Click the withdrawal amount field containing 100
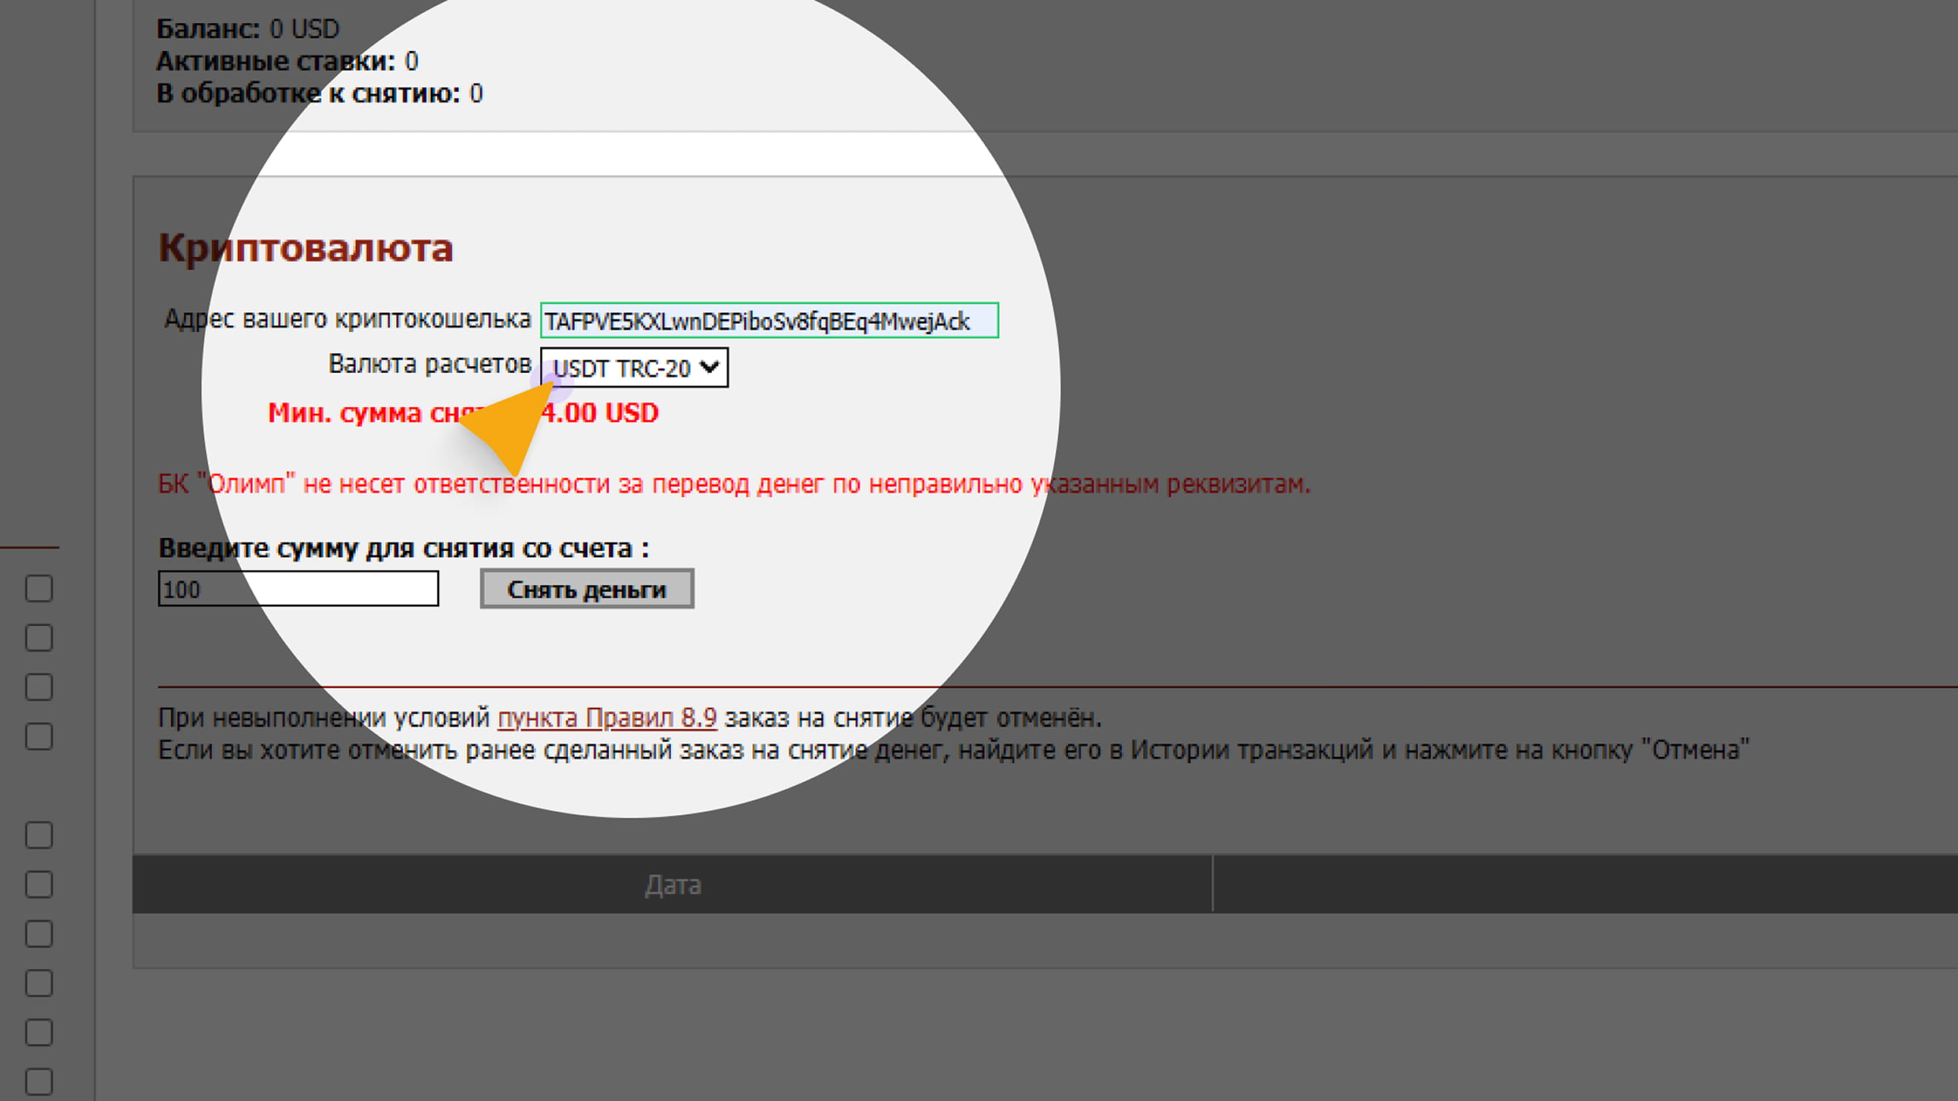This screenshot has height=1101, width=1958. pos(298,589)
